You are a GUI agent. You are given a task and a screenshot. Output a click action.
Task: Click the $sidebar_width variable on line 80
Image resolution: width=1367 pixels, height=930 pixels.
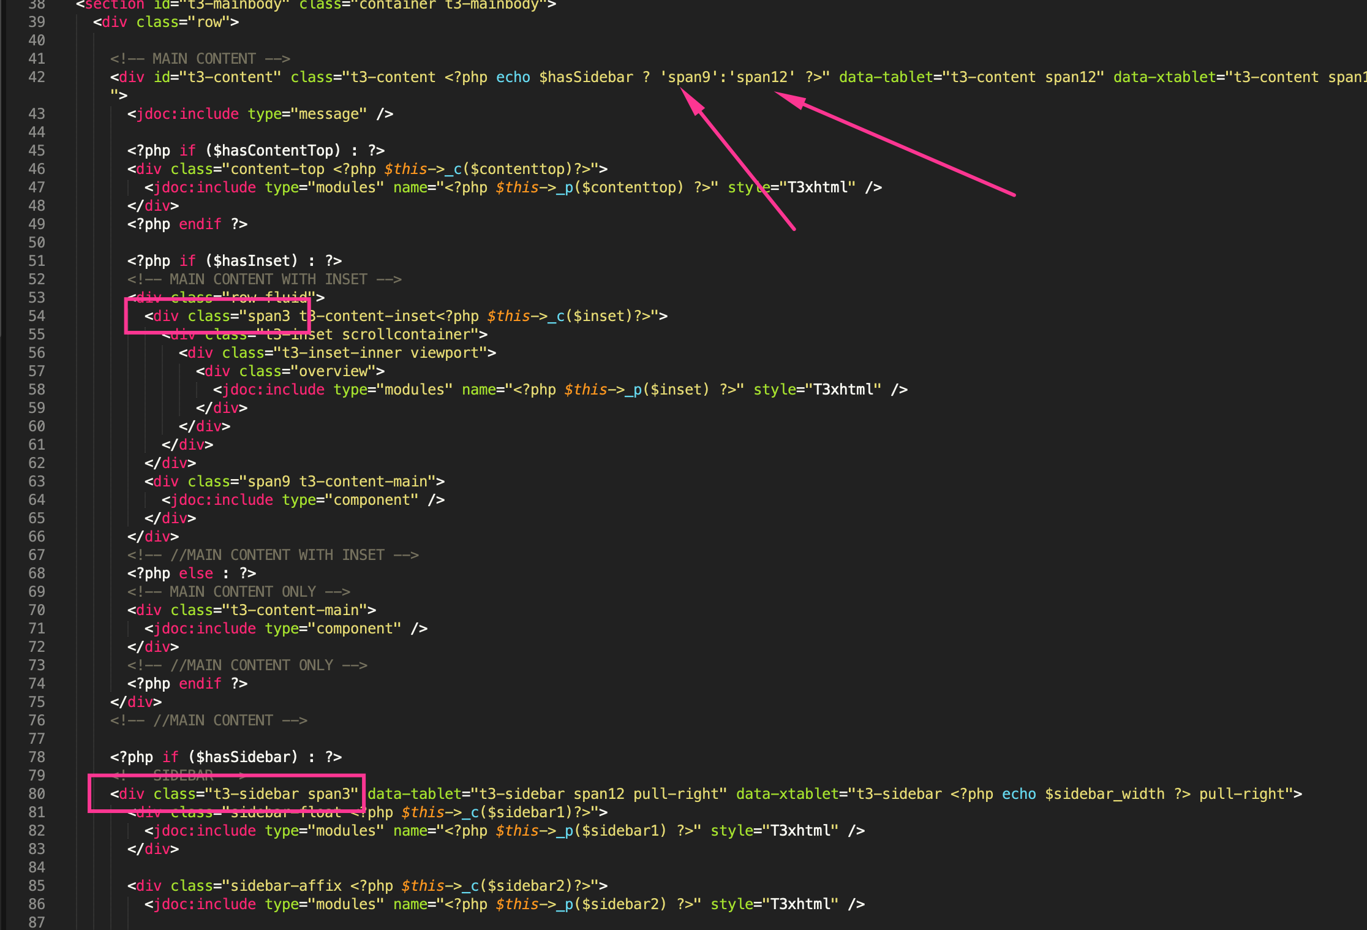tap(1104, 794)
